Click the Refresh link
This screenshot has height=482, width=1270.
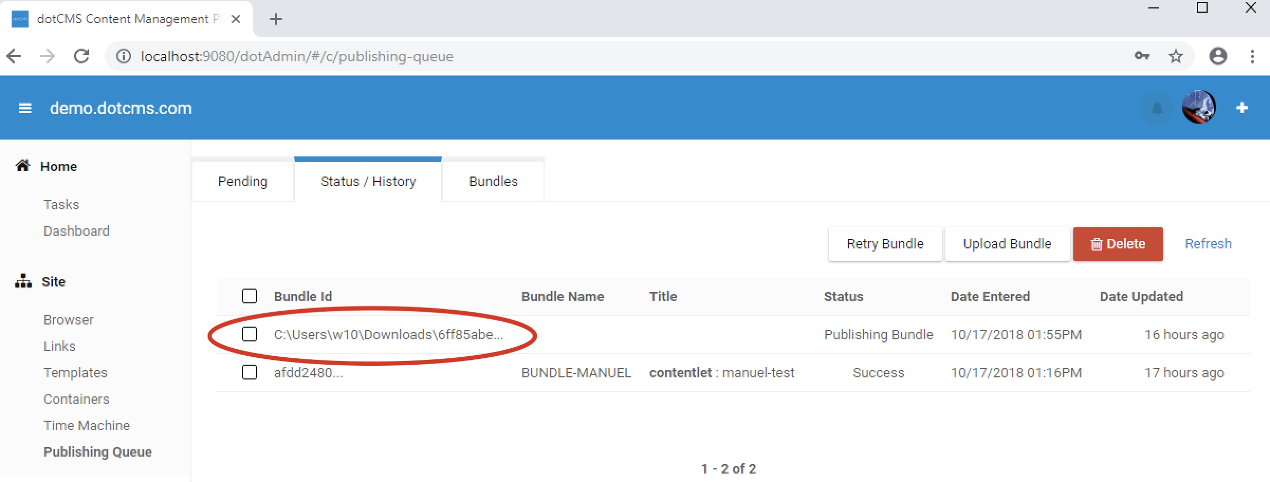pyautogui.click(x=1208, y=243)
